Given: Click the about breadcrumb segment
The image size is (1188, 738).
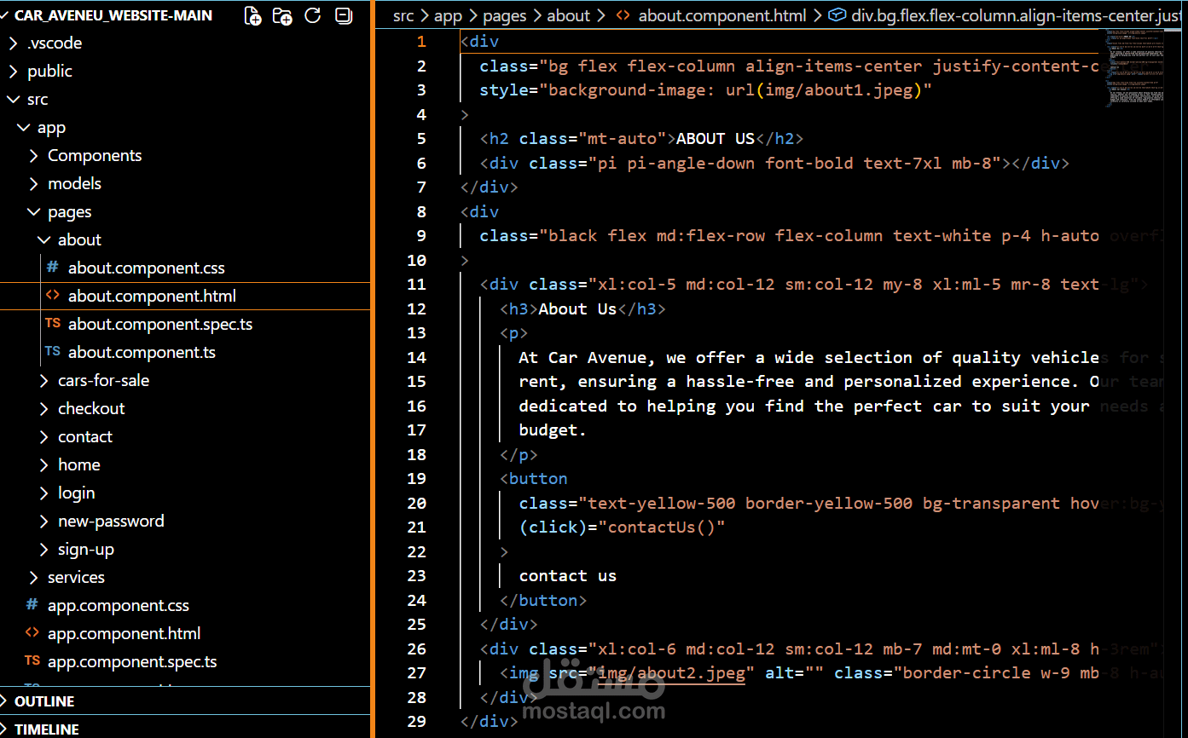Looking at the screenshot, I should pyautogui.click(x=569, y=15).
